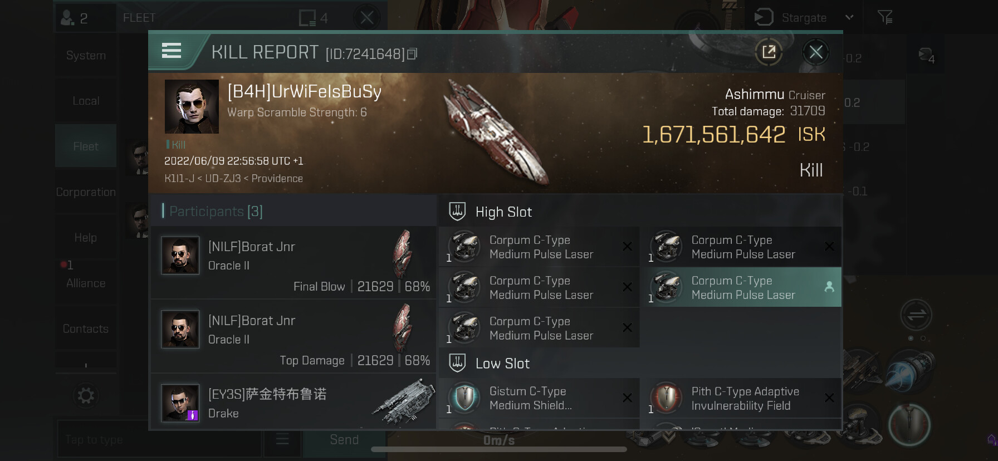Click the Send message button
998x461 pixels.
coord(344,440)
